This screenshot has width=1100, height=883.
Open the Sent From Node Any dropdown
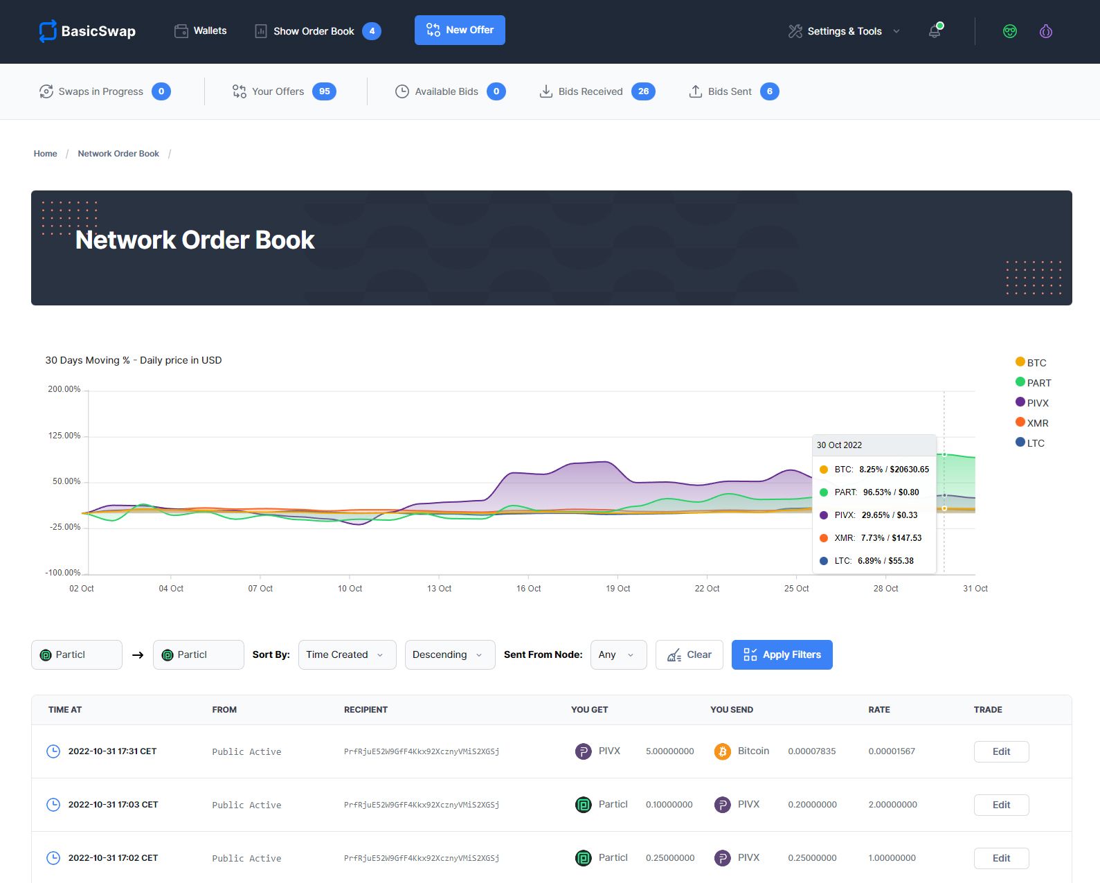(619, 654)
